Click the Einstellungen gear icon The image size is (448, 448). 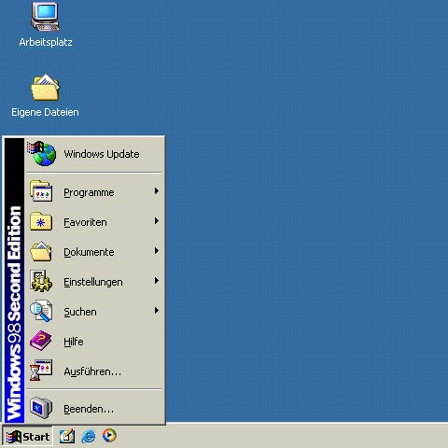coord(41,281)
